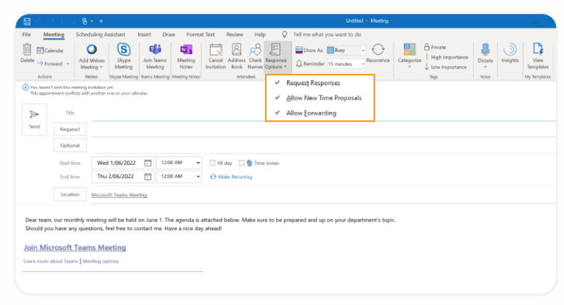This screenshot has width=564, height=305.
Task: Open Calendar from the Actions group
Action: 51,51
